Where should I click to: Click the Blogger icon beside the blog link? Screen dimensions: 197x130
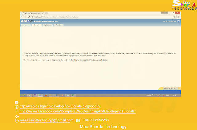[17, 107]
